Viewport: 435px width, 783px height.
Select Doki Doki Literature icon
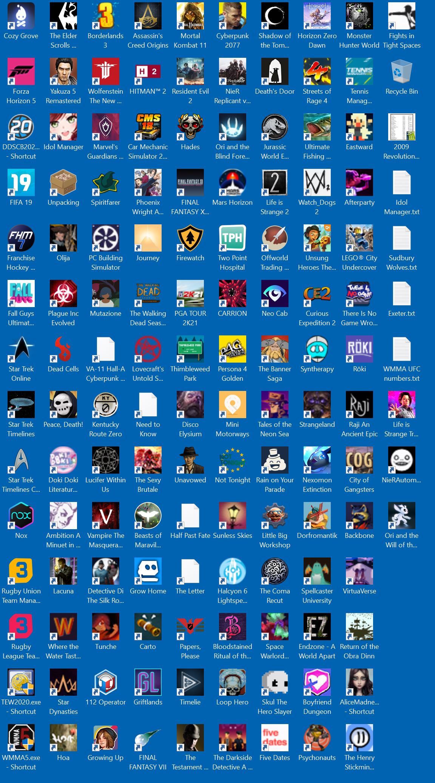point(63,460)
